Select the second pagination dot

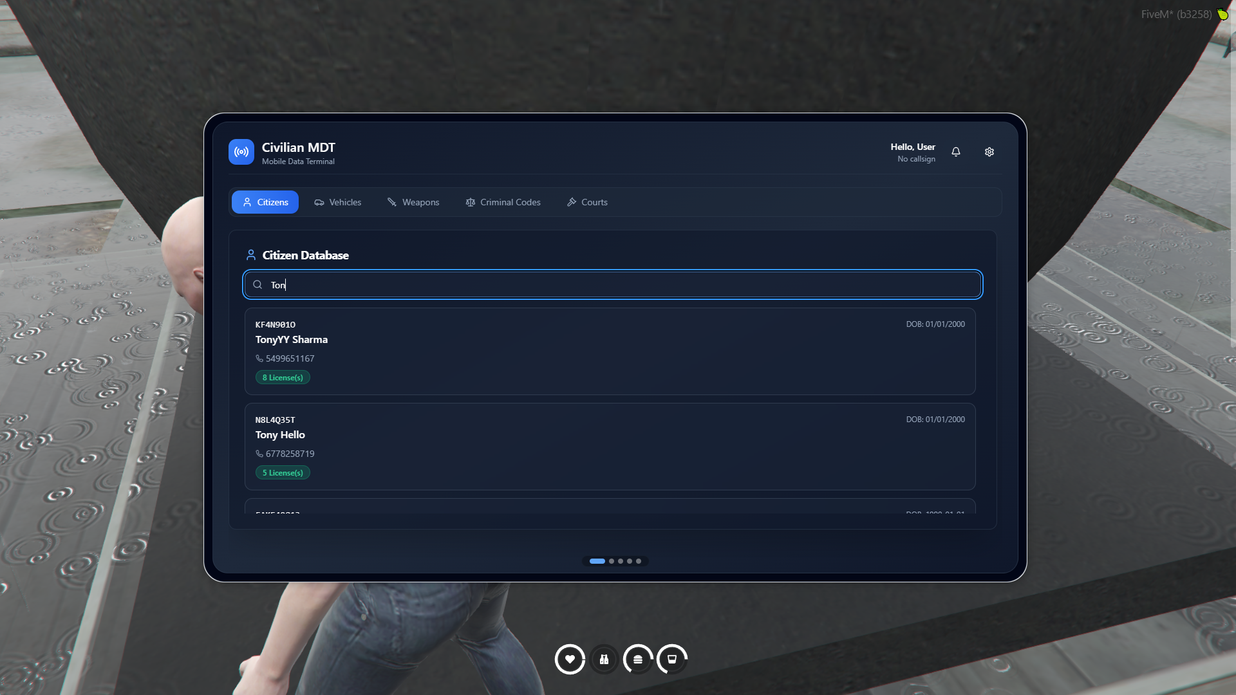pos(611,561)
